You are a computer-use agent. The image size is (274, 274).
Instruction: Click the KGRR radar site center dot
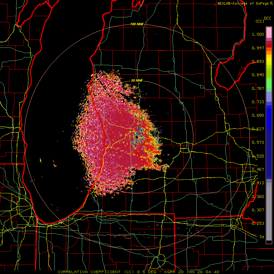click(x=136, y=137)
